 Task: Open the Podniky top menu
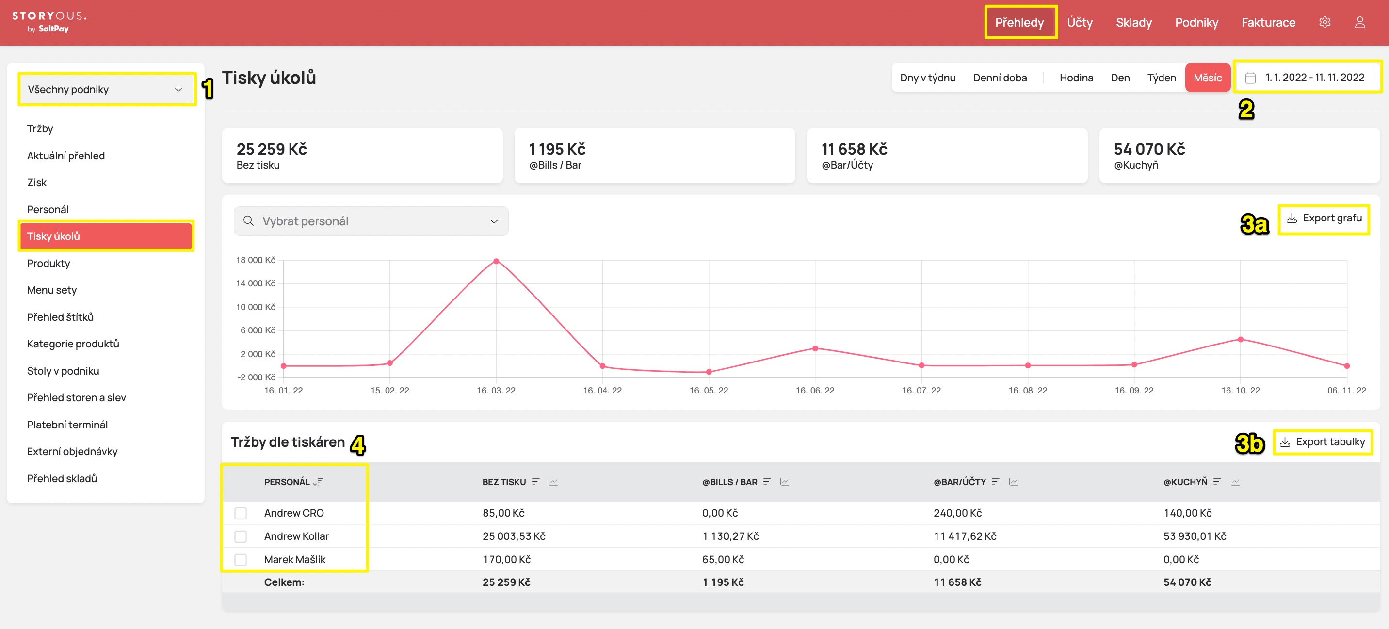(x=1196, y=22)
